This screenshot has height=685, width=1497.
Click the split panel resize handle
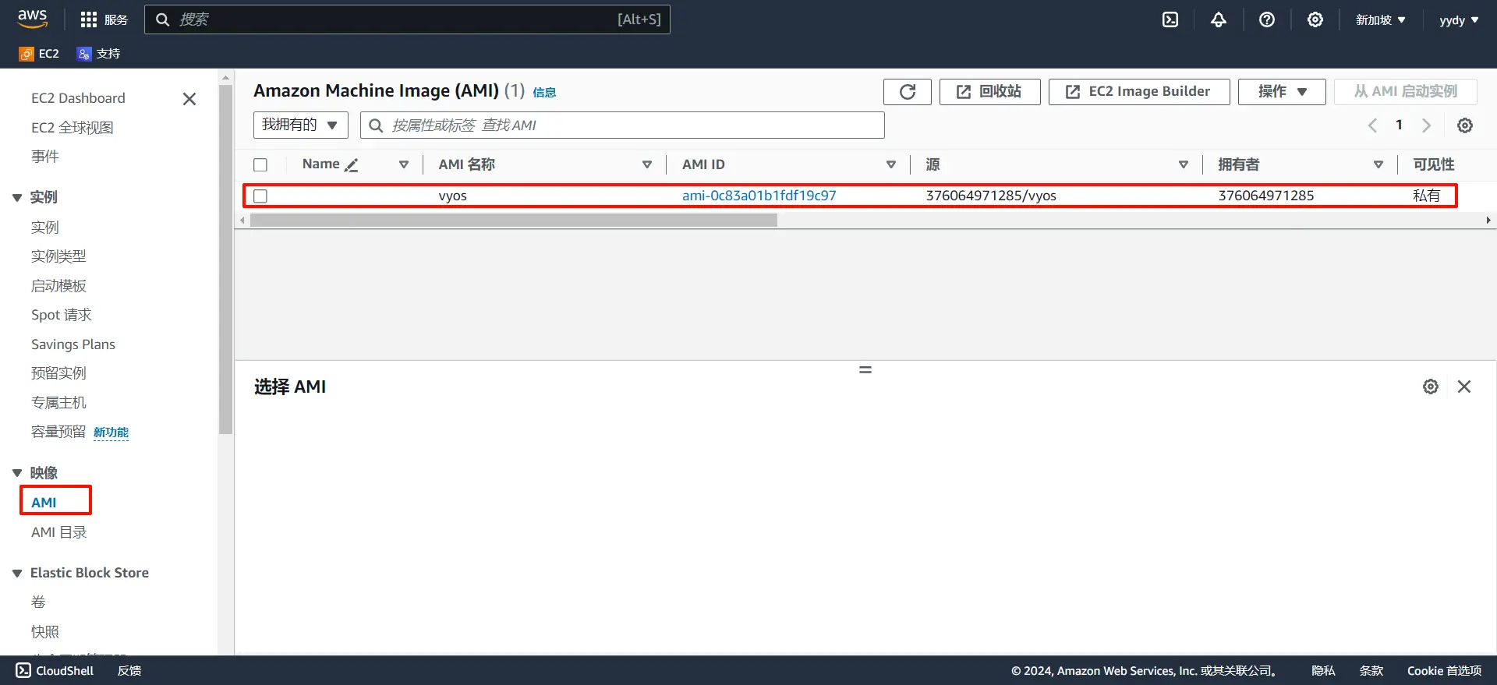pos(865,369)
